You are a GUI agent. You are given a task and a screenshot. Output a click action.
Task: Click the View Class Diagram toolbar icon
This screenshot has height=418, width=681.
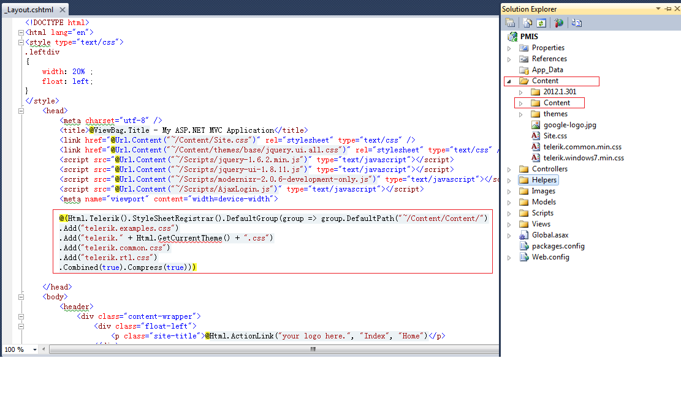[577, 23]
